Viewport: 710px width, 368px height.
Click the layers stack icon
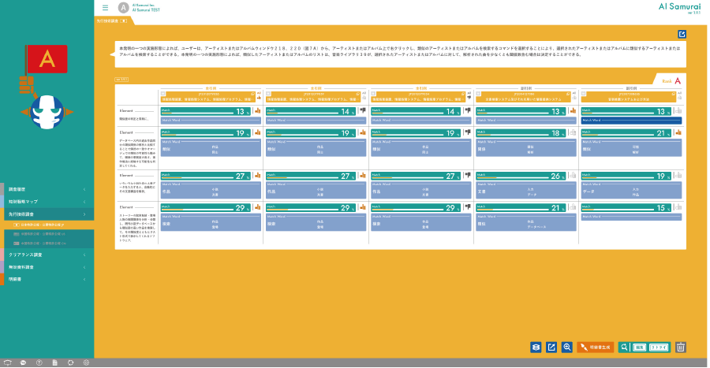[x=536, y=346]
